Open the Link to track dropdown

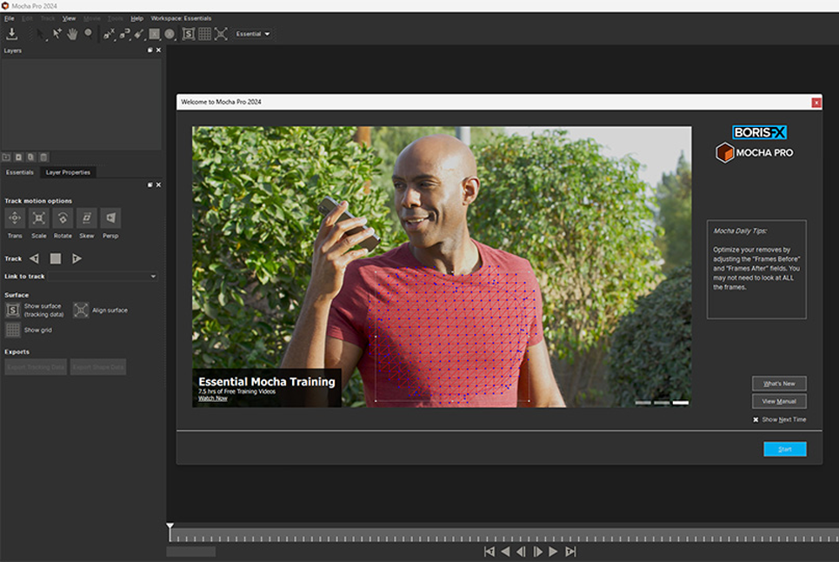coord(103,276)
